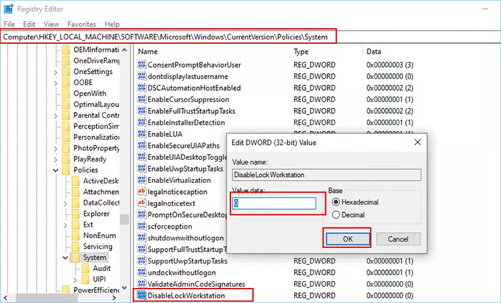Open the Edit menu
Screen dimensions: 501x303
(x=29, y=24)
